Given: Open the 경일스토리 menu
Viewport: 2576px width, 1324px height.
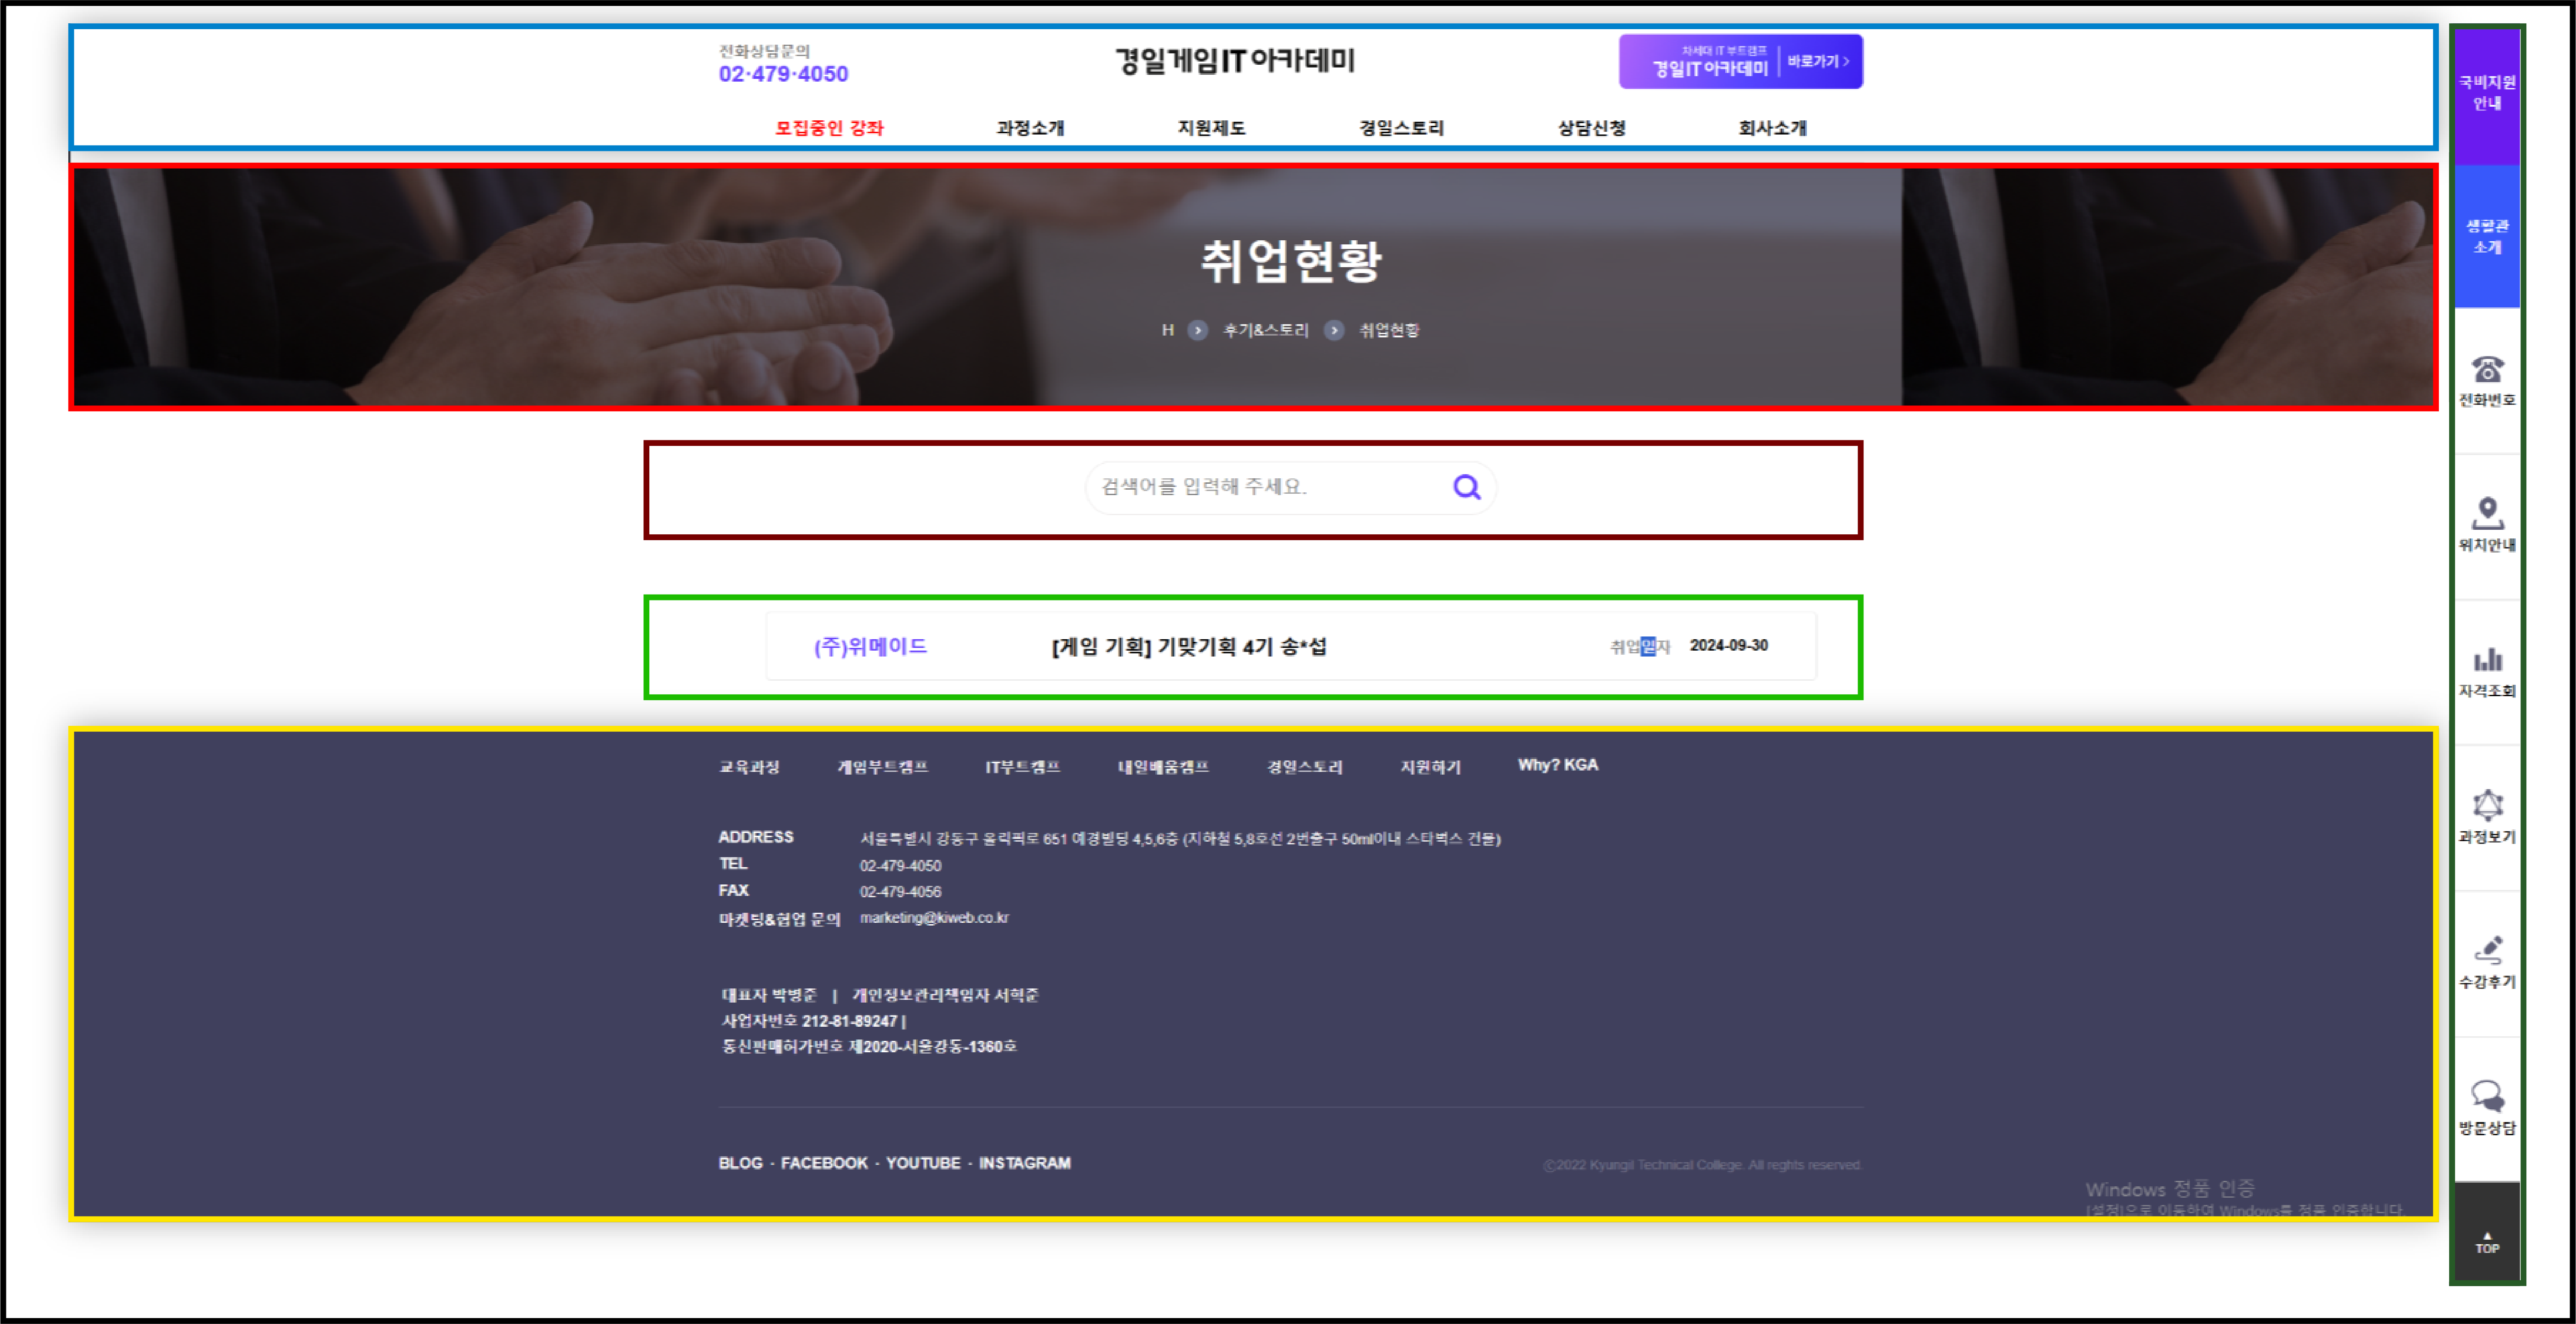Looking at the screenshot, I should pos(1401,128).
